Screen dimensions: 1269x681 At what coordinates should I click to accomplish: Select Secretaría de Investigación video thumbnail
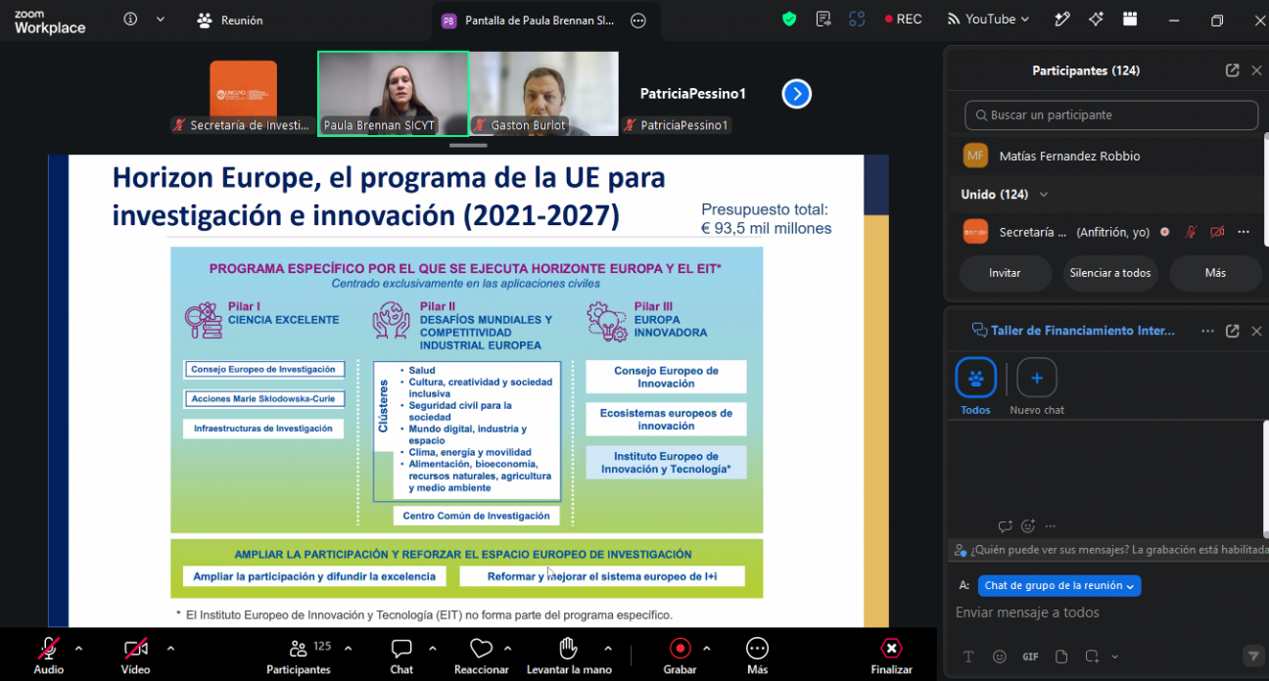point(243,93)
